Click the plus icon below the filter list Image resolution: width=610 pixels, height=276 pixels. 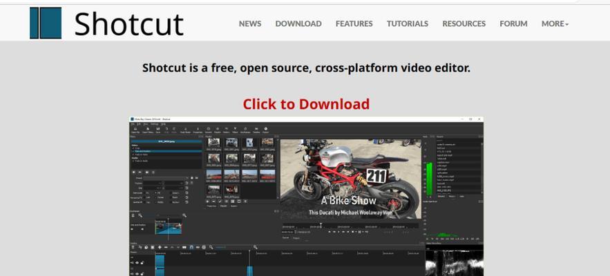click(x=134, y=172)
